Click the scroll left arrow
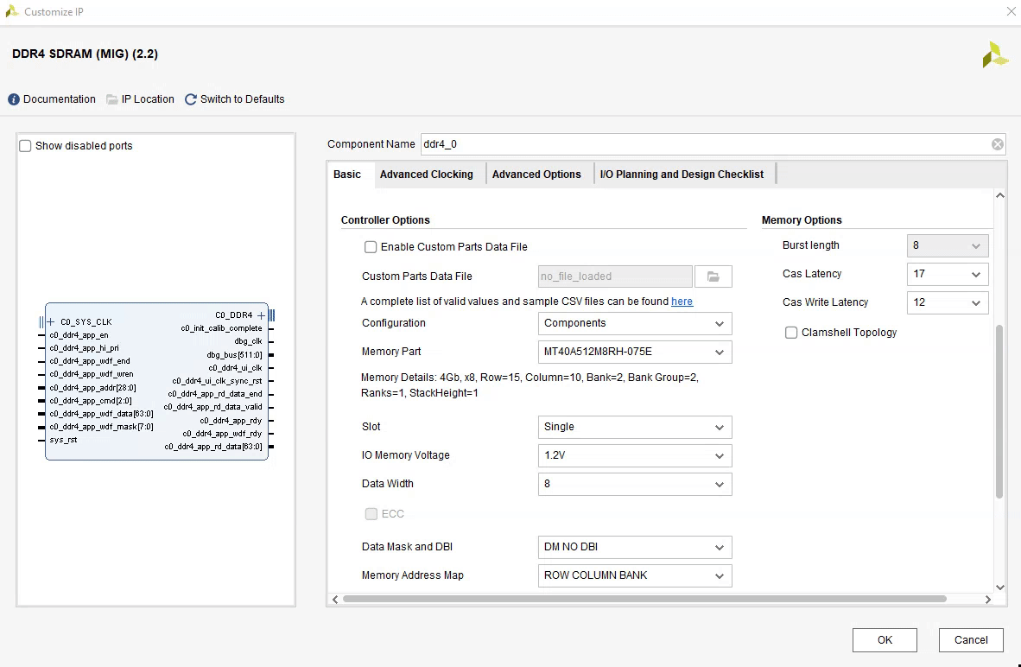The height and width of the screenshot is (667, 1021). (335, 600)
